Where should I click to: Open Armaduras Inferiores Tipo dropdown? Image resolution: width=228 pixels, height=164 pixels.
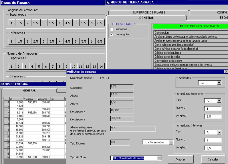219,132
